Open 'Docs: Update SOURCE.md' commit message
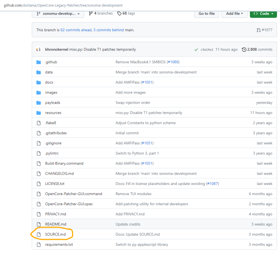Screen dimensions: 280x254 pos(138,234)
